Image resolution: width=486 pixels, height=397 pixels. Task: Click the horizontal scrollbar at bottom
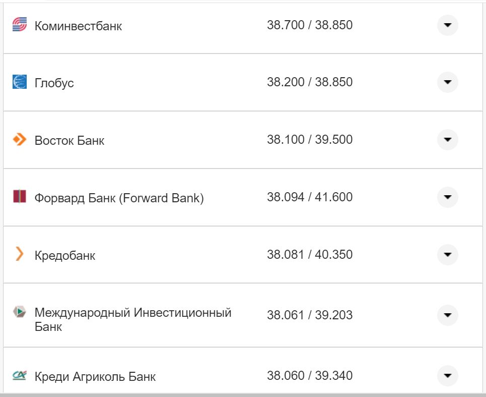[242, 394]
